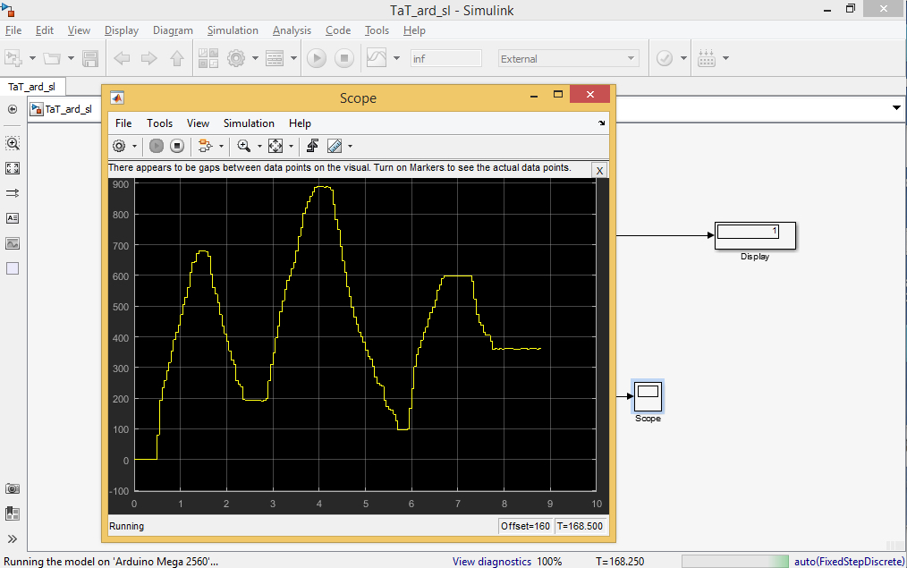Take a screenshot with the camera icon
The height and width of the screenshot is (568, 907).
point(13,488)
